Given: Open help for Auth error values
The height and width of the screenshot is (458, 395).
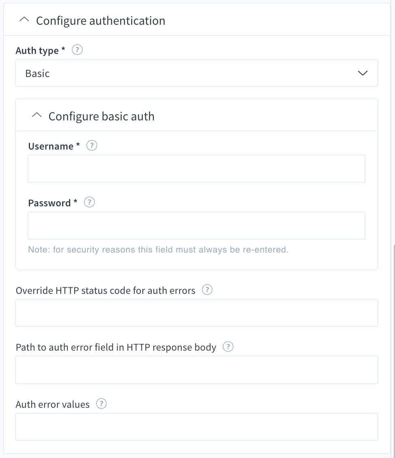Looking at the screenshot, I should coord(101,404).
